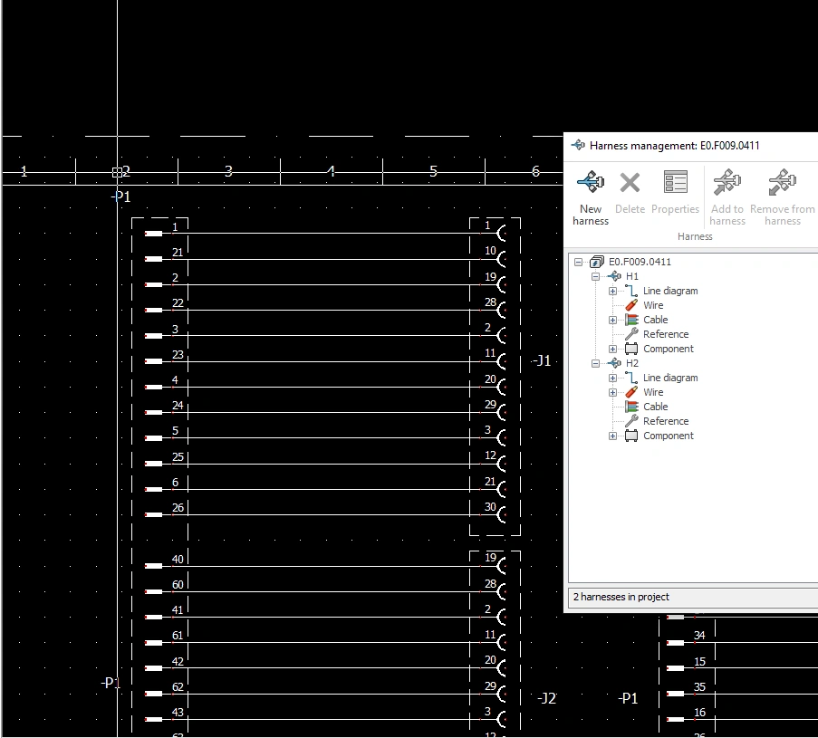Image resolution: width=818 pixels, height=738 pixels.
Task: Click the New harness icon
Action: click(x=591, y=183)
